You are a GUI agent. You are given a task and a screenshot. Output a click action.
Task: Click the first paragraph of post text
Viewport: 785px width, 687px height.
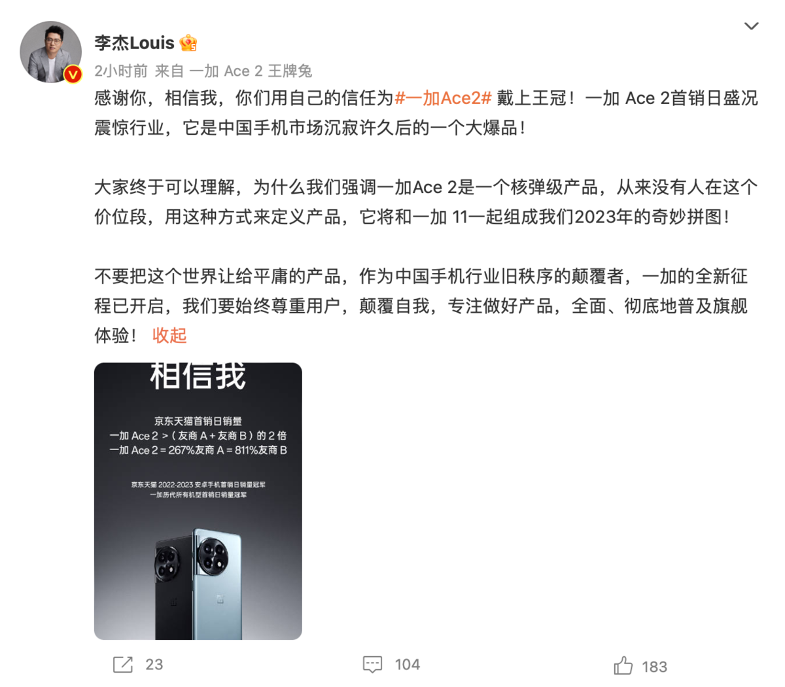pos(426,113)
